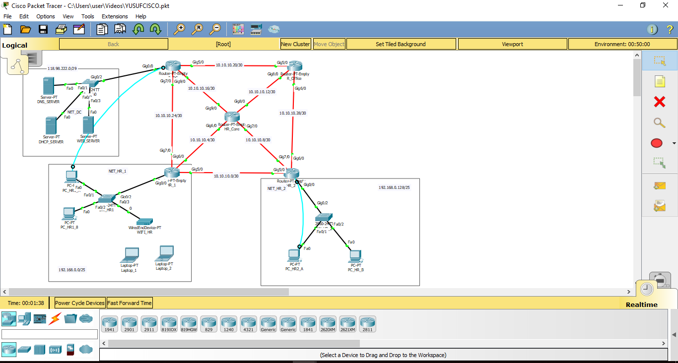The width and height of the screenshot is (678, 363).
Task: Click the Zoom In toolbar magnifier
Action: click(181, 29)
